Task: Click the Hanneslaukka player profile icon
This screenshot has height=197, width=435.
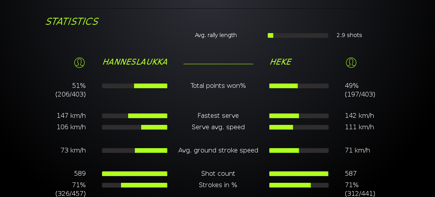Action: pyautogui.click(x=79, y=62)
